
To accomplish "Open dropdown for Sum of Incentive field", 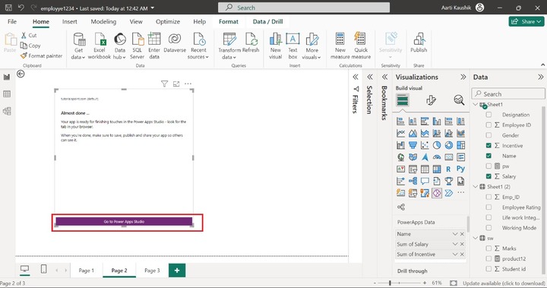I will coord(455,254).
